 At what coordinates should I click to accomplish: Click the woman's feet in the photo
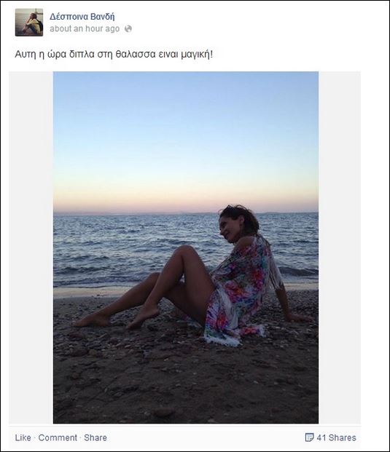pyautogui.click(x=117, y=318)
